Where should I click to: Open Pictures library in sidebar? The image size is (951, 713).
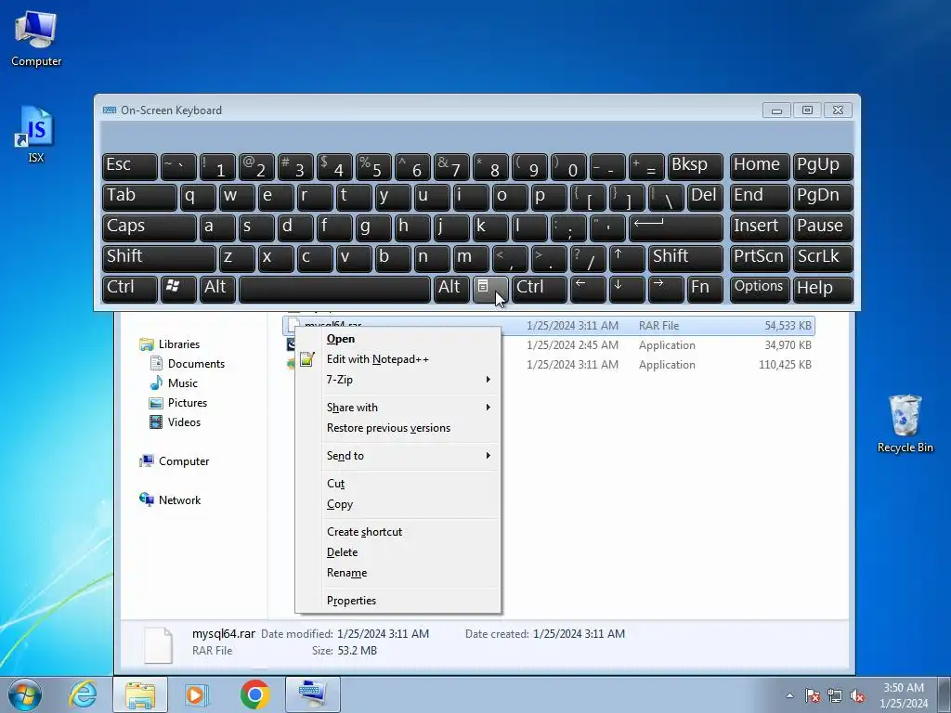[178, 403]
